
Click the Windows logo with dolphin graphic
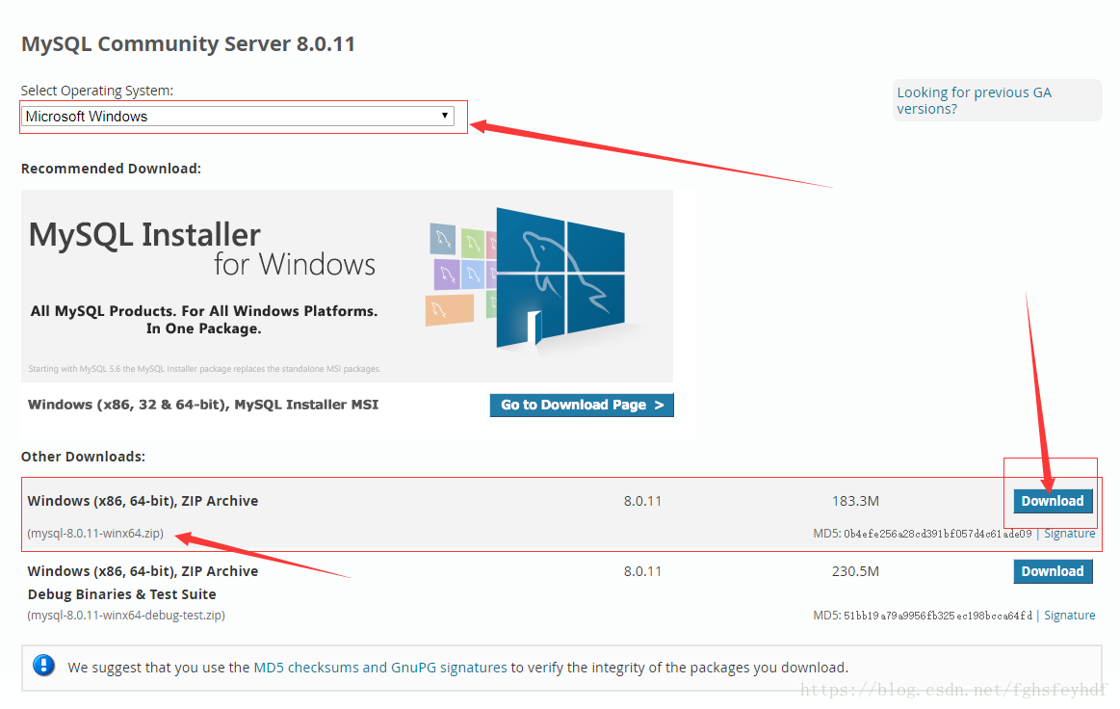click(x=560, y=277)
